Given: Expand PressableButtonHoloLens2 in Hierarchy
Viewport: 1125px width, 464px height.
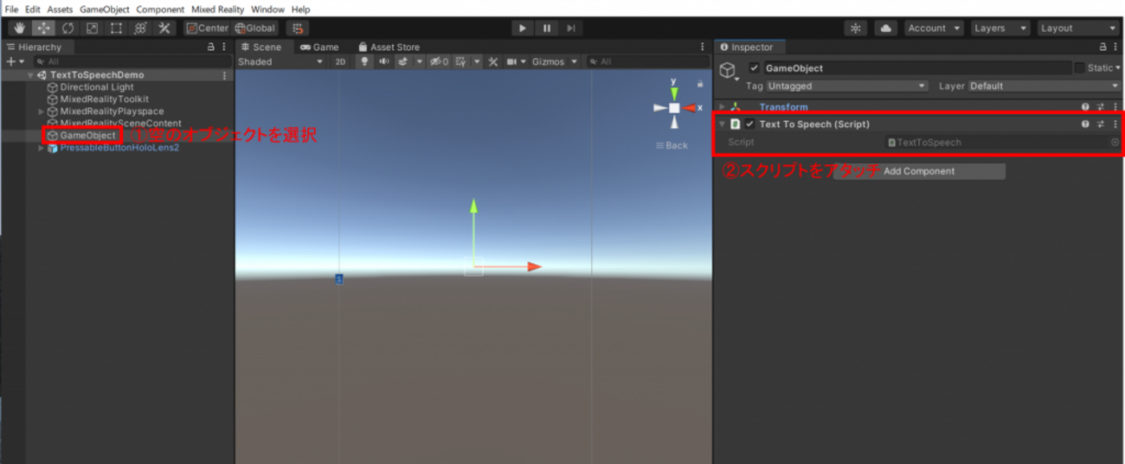Looking at the screenshot, I should (x=41, y=148).
